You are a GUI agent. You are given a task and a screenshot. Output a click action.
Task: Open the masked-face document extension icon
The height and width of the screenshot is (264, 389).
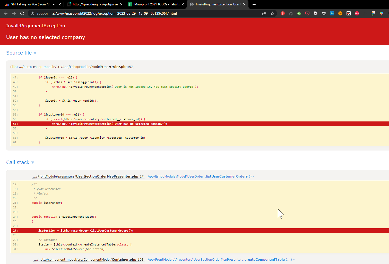point(316,13)
